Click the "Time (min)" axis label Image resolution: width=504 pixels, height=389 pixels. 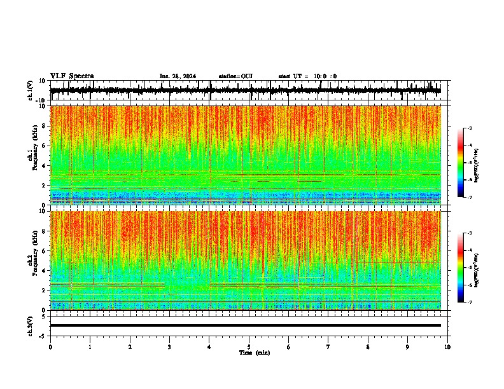tap(255, 353)
